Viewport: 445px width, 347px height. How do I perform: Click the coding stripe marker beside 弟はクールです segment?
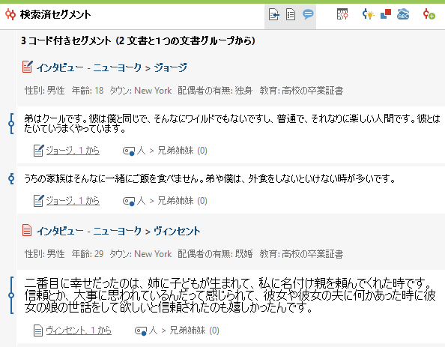pos(11,124)
